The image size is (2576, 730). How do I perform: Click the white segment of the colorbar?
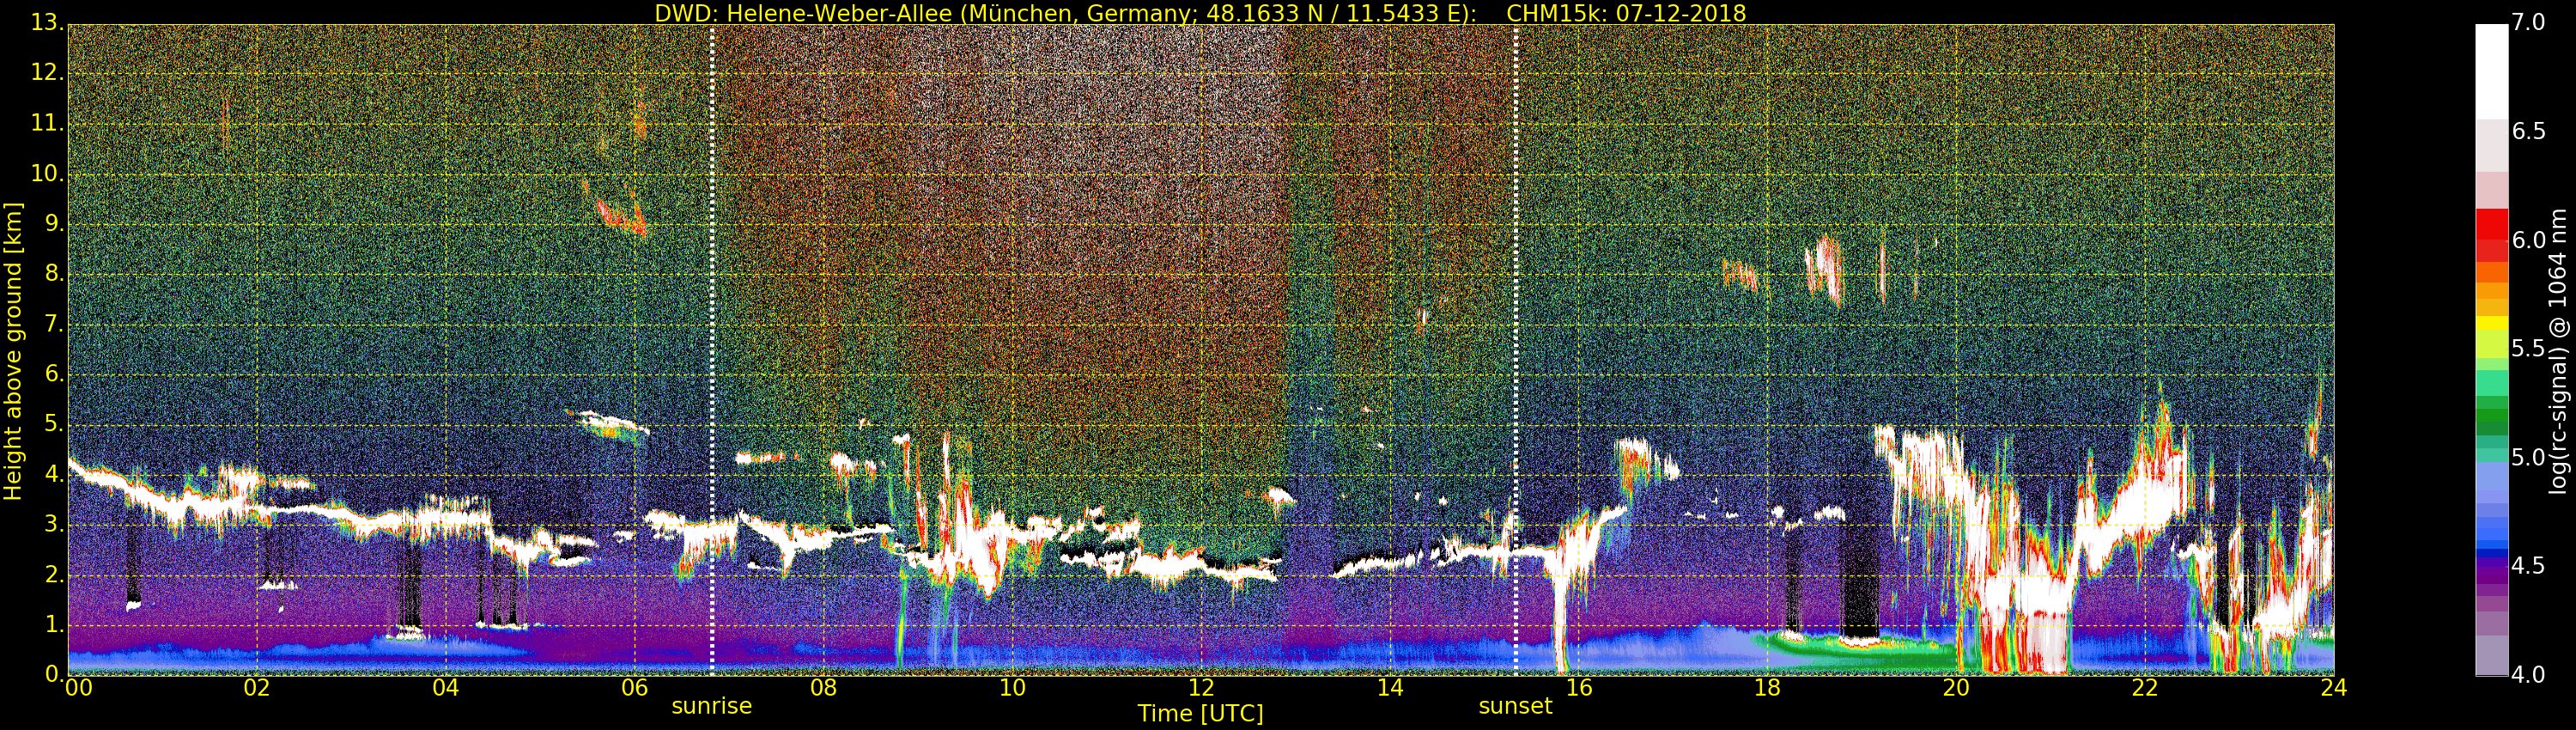[2491, 72]
